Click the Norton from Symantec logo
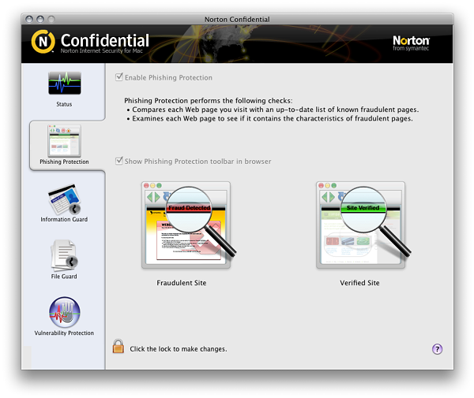This screenshot has height=398, width=474. (411, 43)
